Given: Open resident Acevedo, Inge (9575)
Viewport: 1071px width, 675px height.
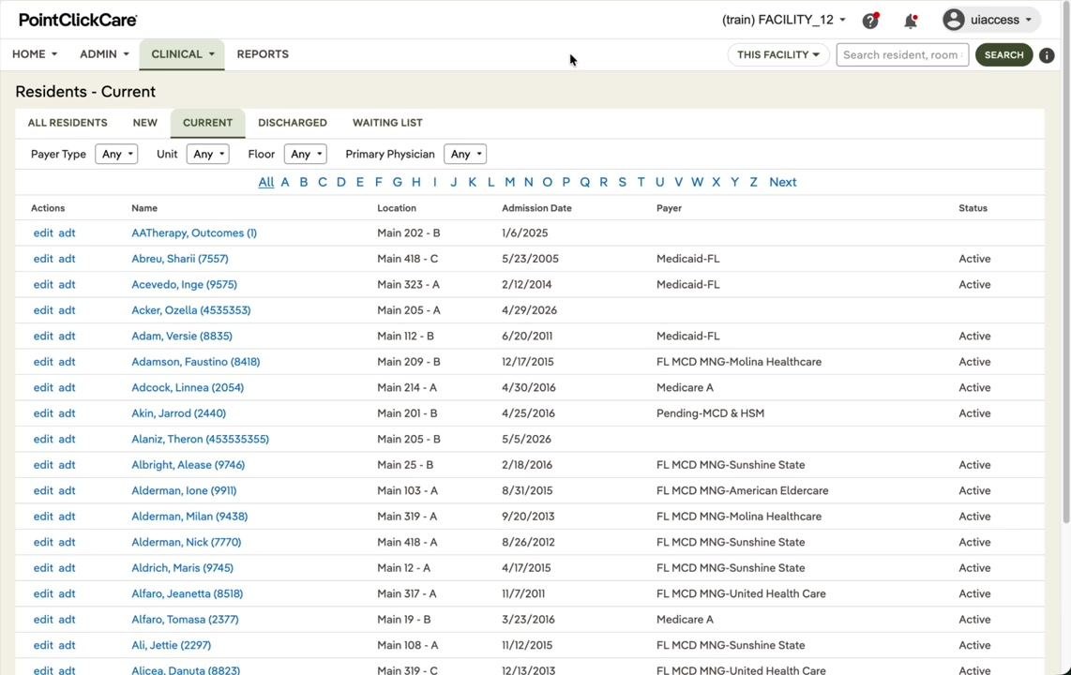Looking at the screenshot, I should point(185,285).
